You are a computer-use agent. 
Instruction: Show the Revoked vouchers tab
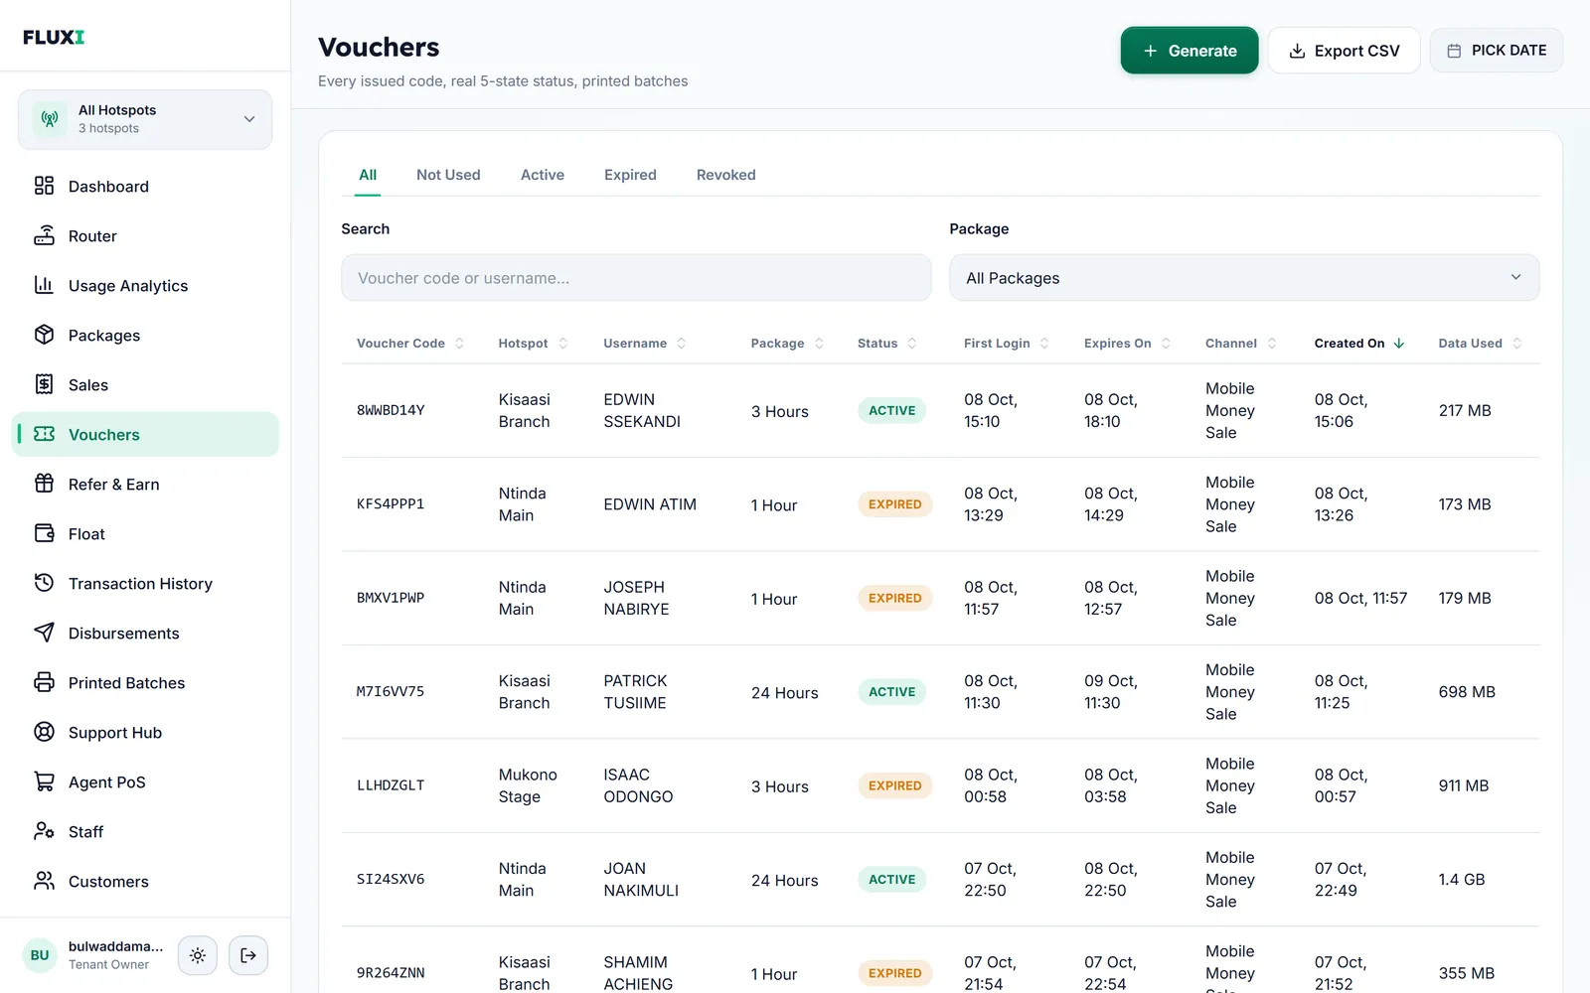pyautogui.click(x=726, y=175)
